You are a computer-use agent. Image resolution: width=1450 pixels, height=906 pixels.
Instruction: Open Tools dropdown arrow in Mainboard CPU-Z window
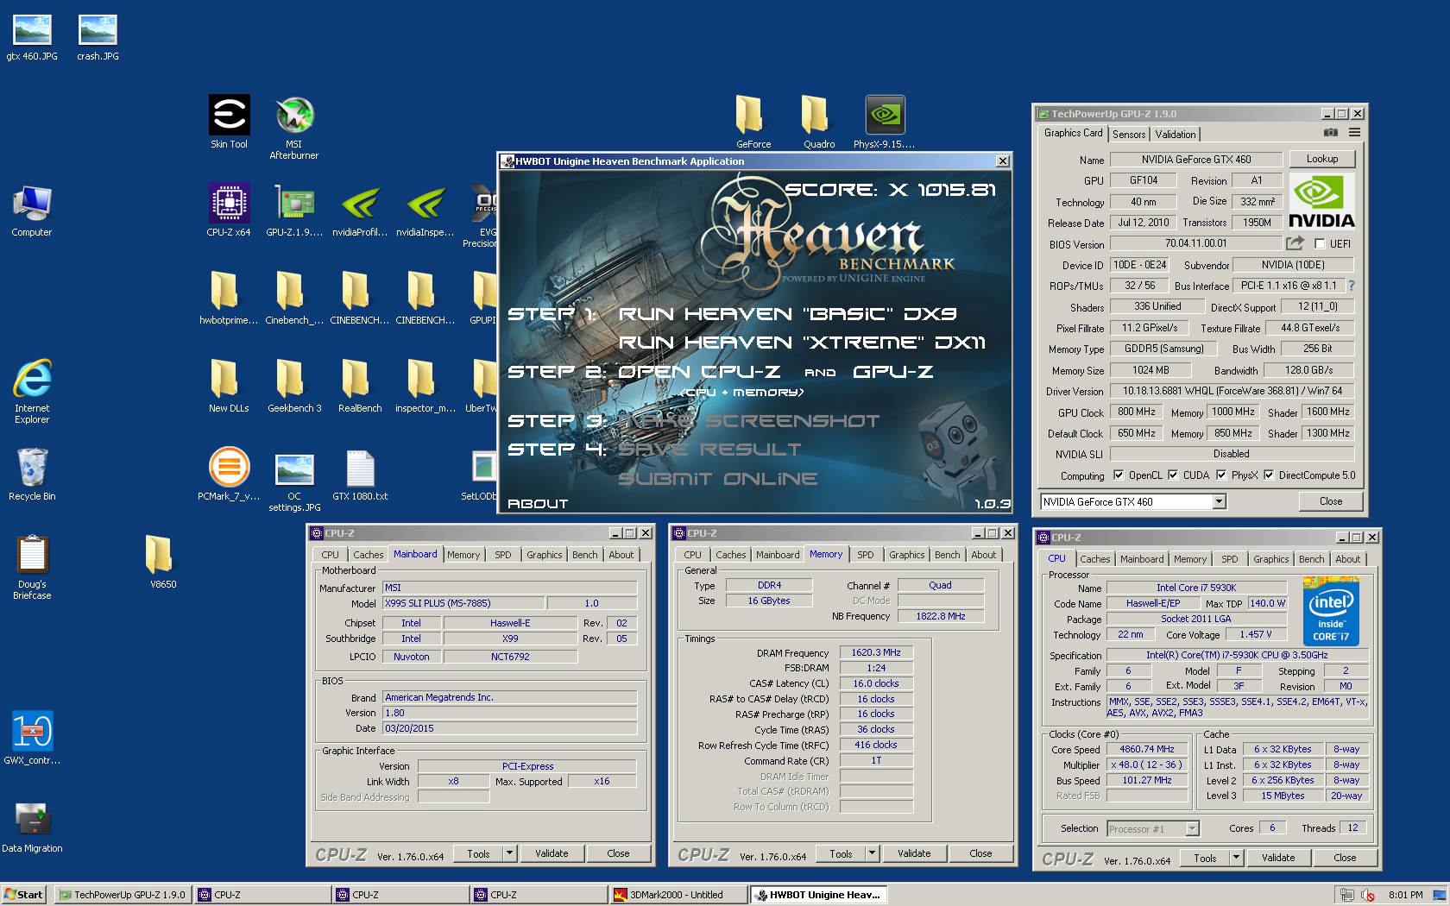point(509,853)
